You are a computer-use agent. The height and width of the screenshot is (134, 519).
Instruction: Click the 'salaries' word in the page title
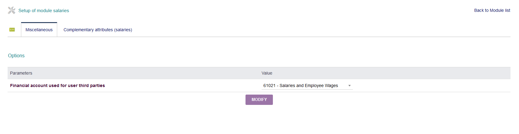[61, 11]
